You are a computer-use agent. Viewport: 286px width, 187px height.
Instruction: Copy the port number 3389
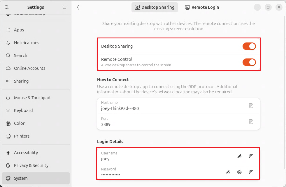click(251, 122)
